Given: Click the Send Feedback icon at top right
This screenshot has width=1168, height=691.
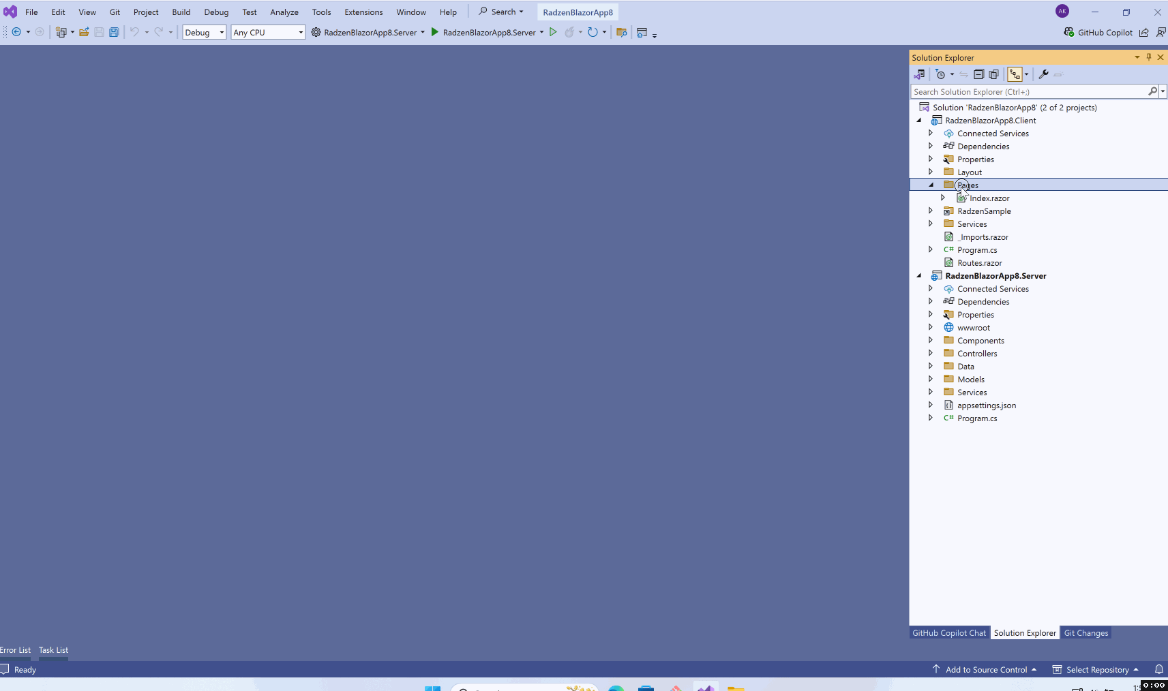Looking at the screenshot, I should 1160,32.
